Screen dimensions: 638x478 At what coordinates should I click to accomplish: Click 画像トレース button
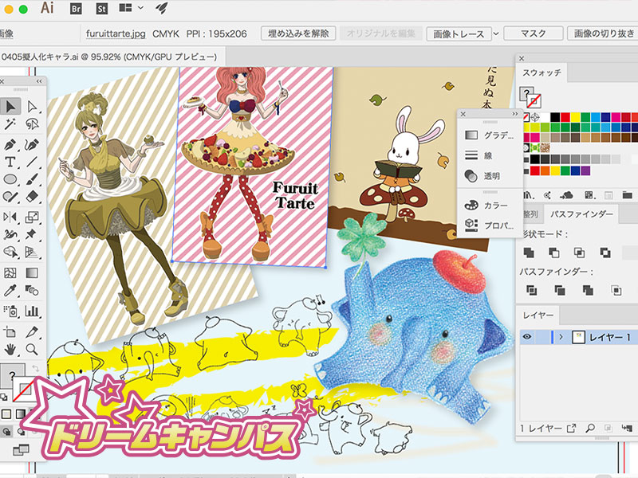pyautogui.click(x=459, y=33)
